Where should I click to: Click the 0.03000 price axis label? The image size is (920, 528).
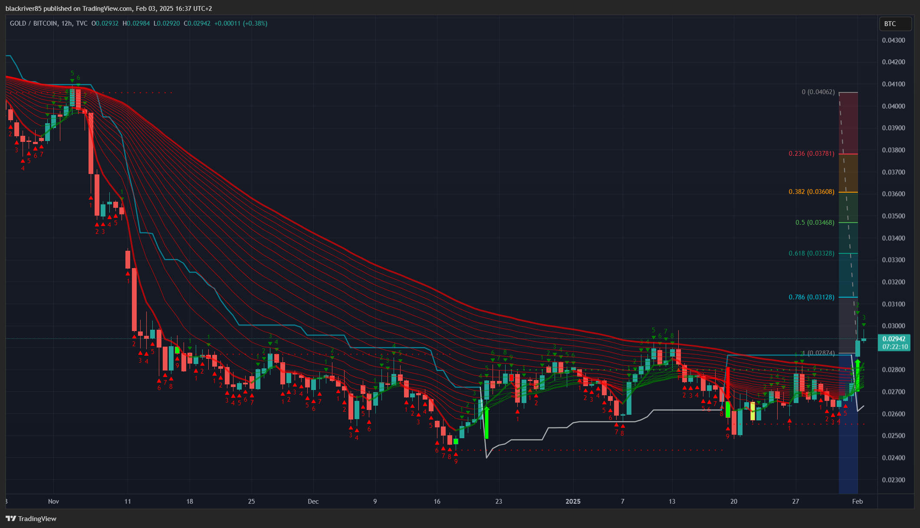pos(894,326)
